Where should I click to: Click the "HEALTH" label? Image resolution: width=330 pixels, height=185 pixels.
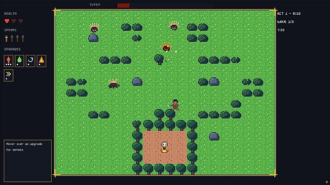[10, 14]
